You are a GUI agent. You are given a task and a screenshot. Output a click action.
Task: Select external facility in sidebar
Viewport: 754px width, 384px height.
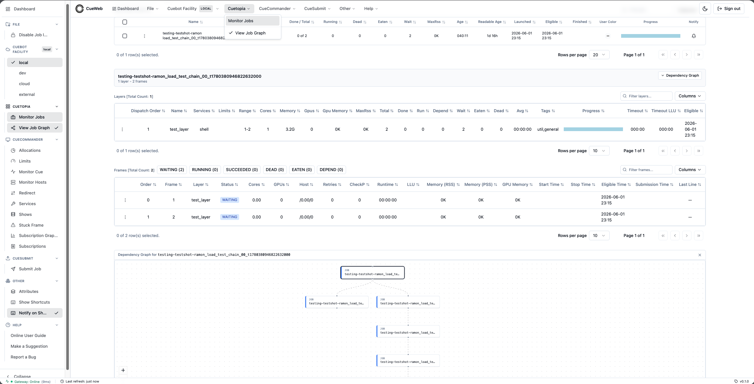click(34, 94)
